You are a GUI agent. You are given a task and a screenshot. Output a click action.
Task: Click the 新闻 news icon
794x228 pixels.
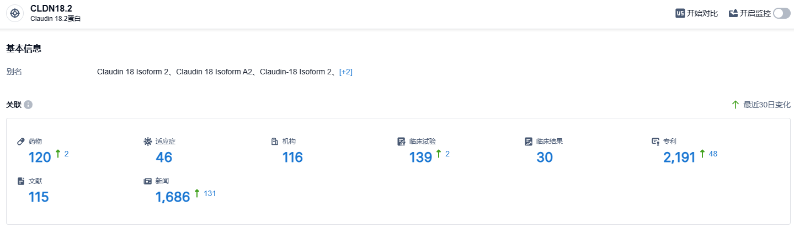[x=147, y=181]
